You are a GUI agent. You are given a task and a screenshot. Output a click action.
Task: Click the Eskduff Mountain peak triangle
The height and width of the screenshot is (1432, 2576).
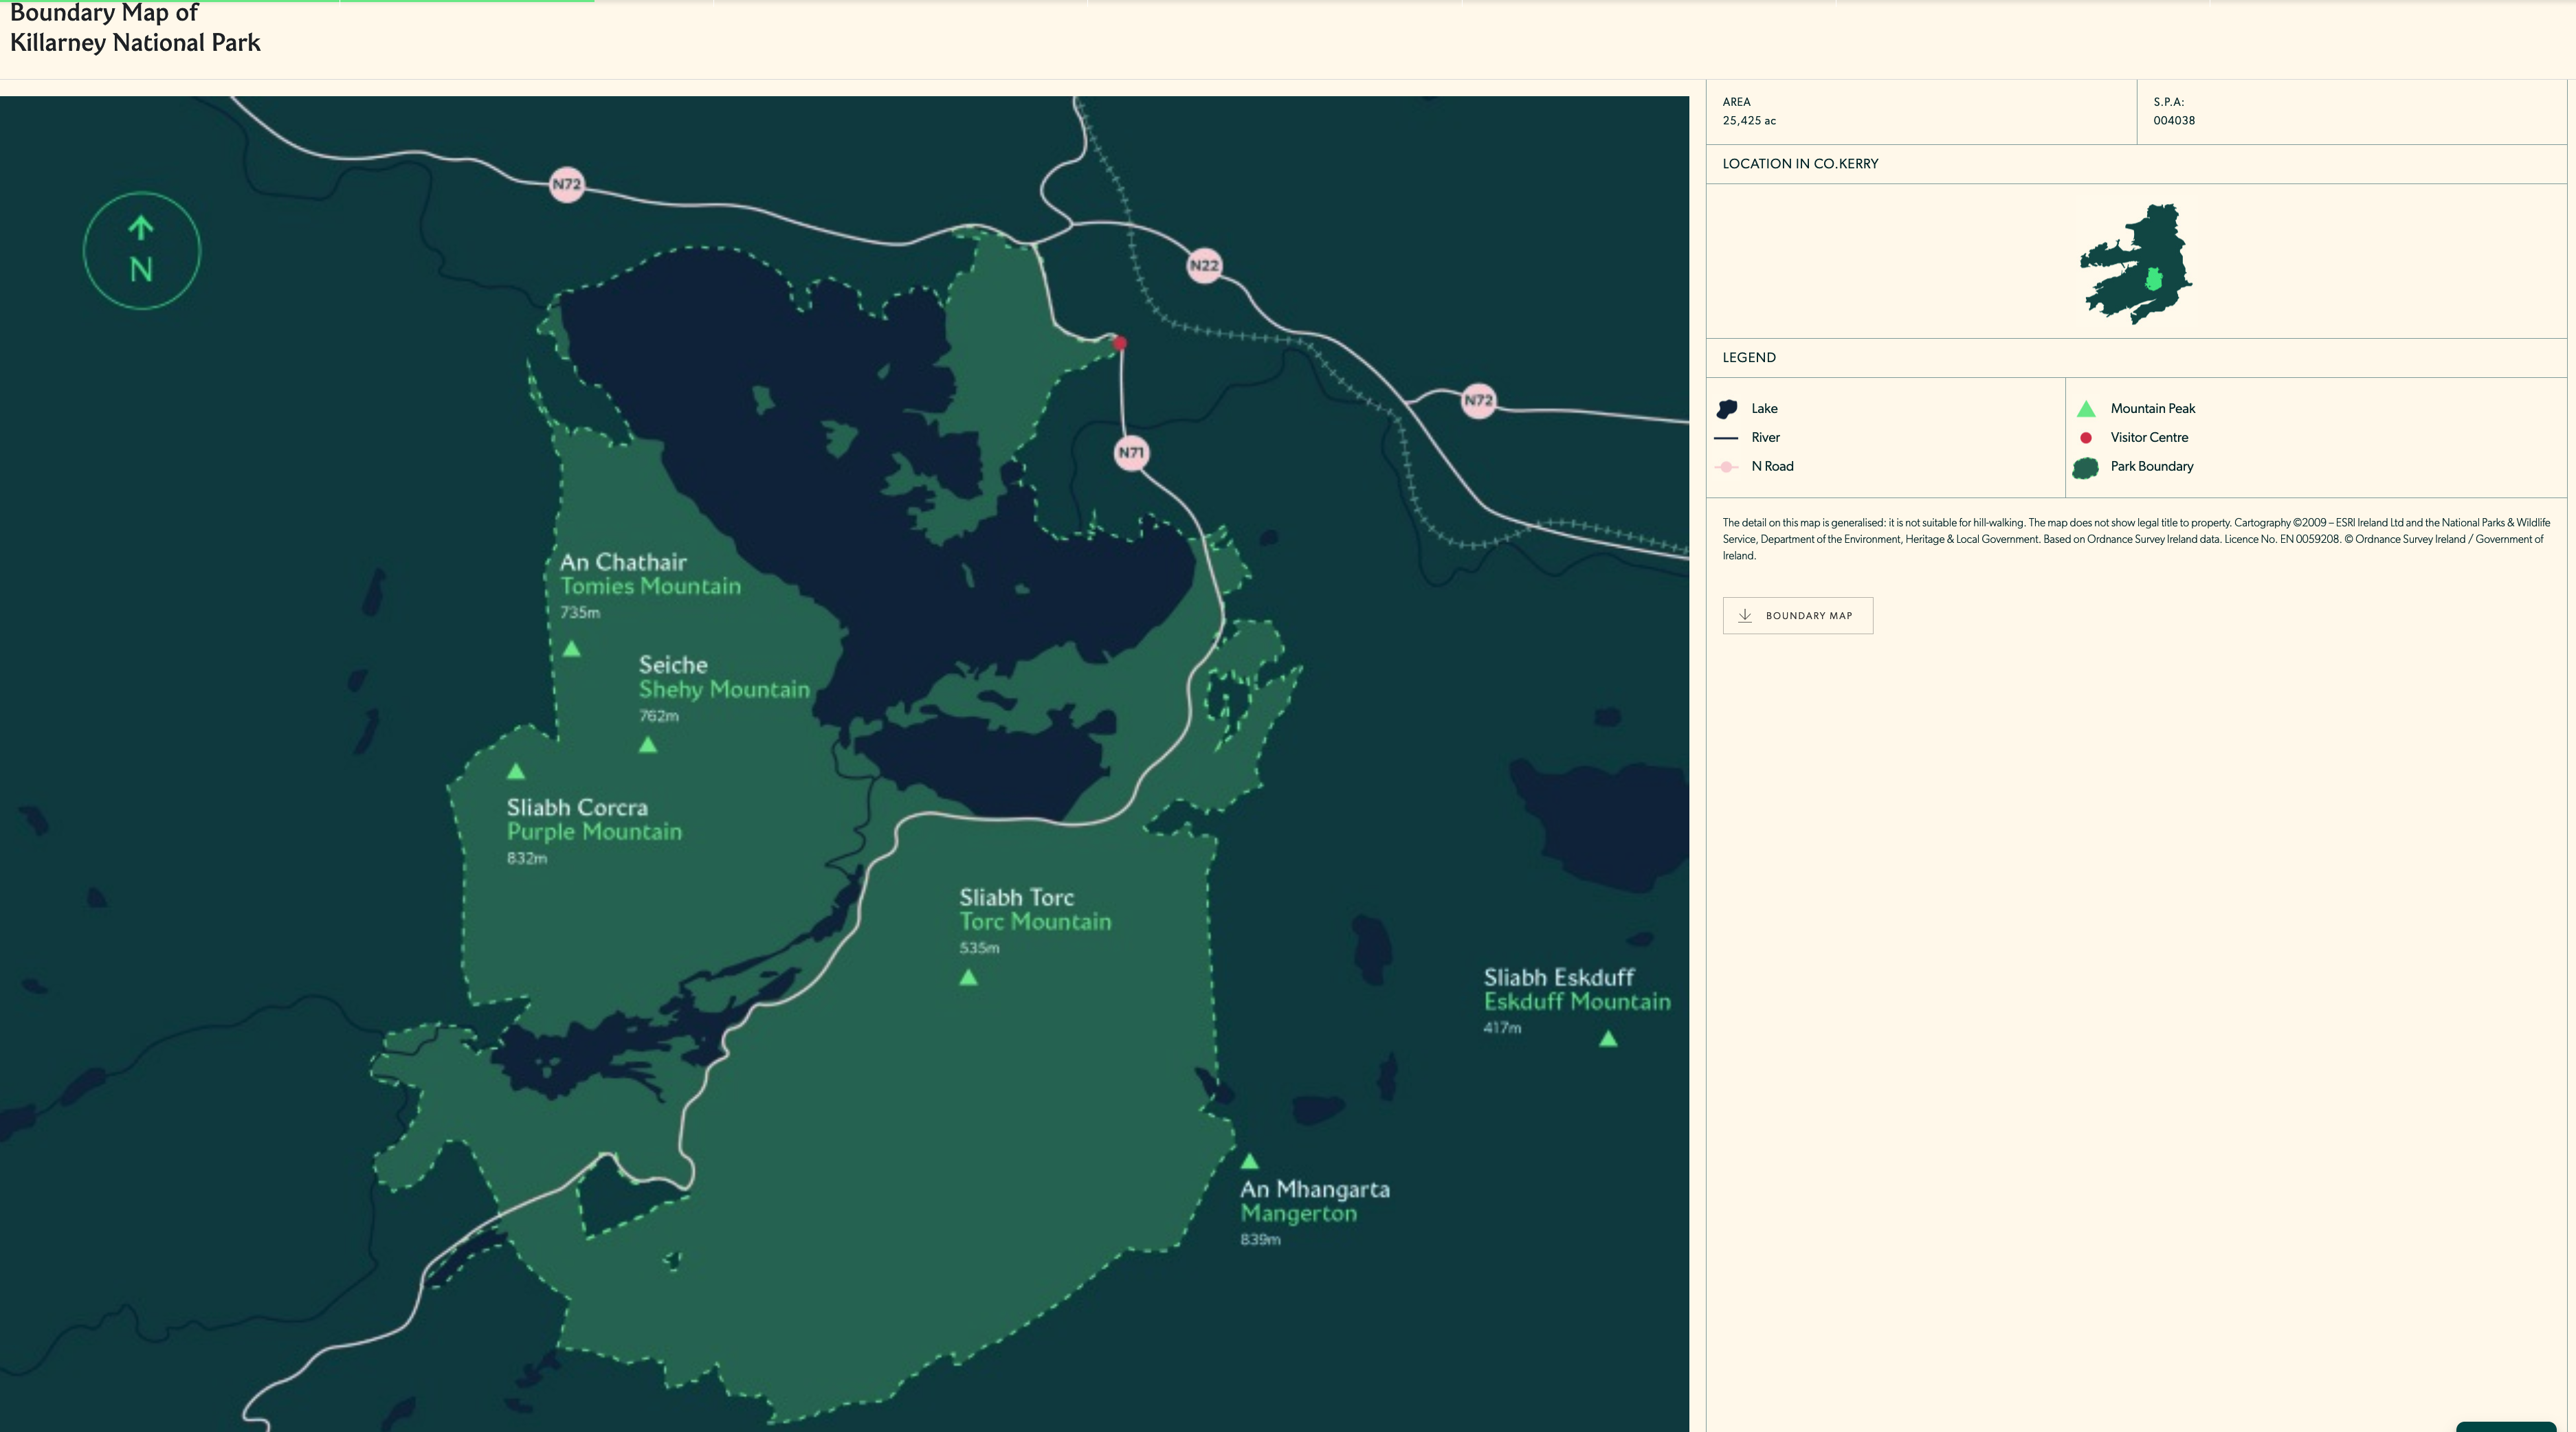(1608, 1040)
